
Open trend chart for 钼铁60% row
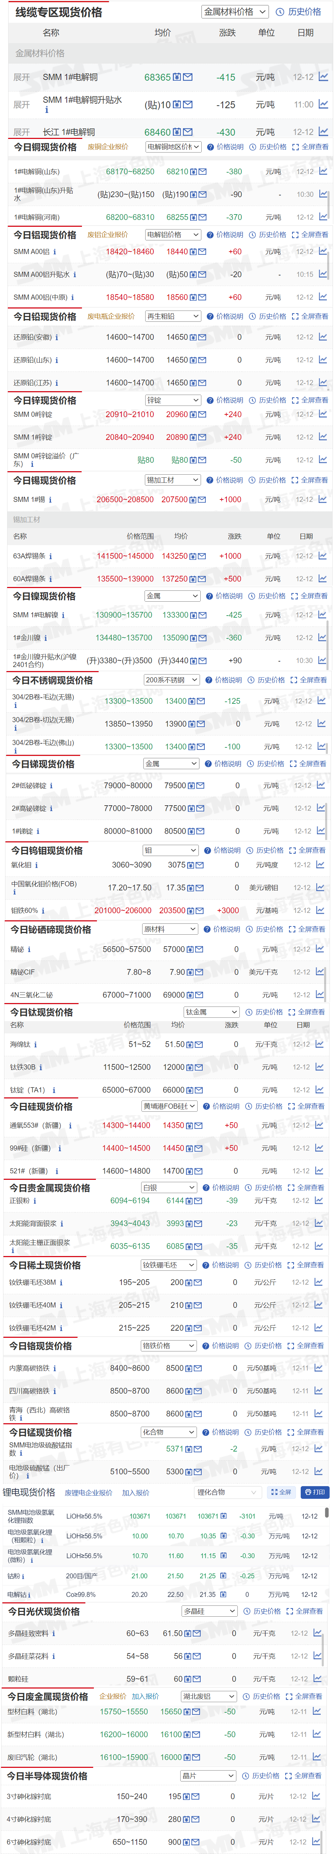[x=321, y=910]
